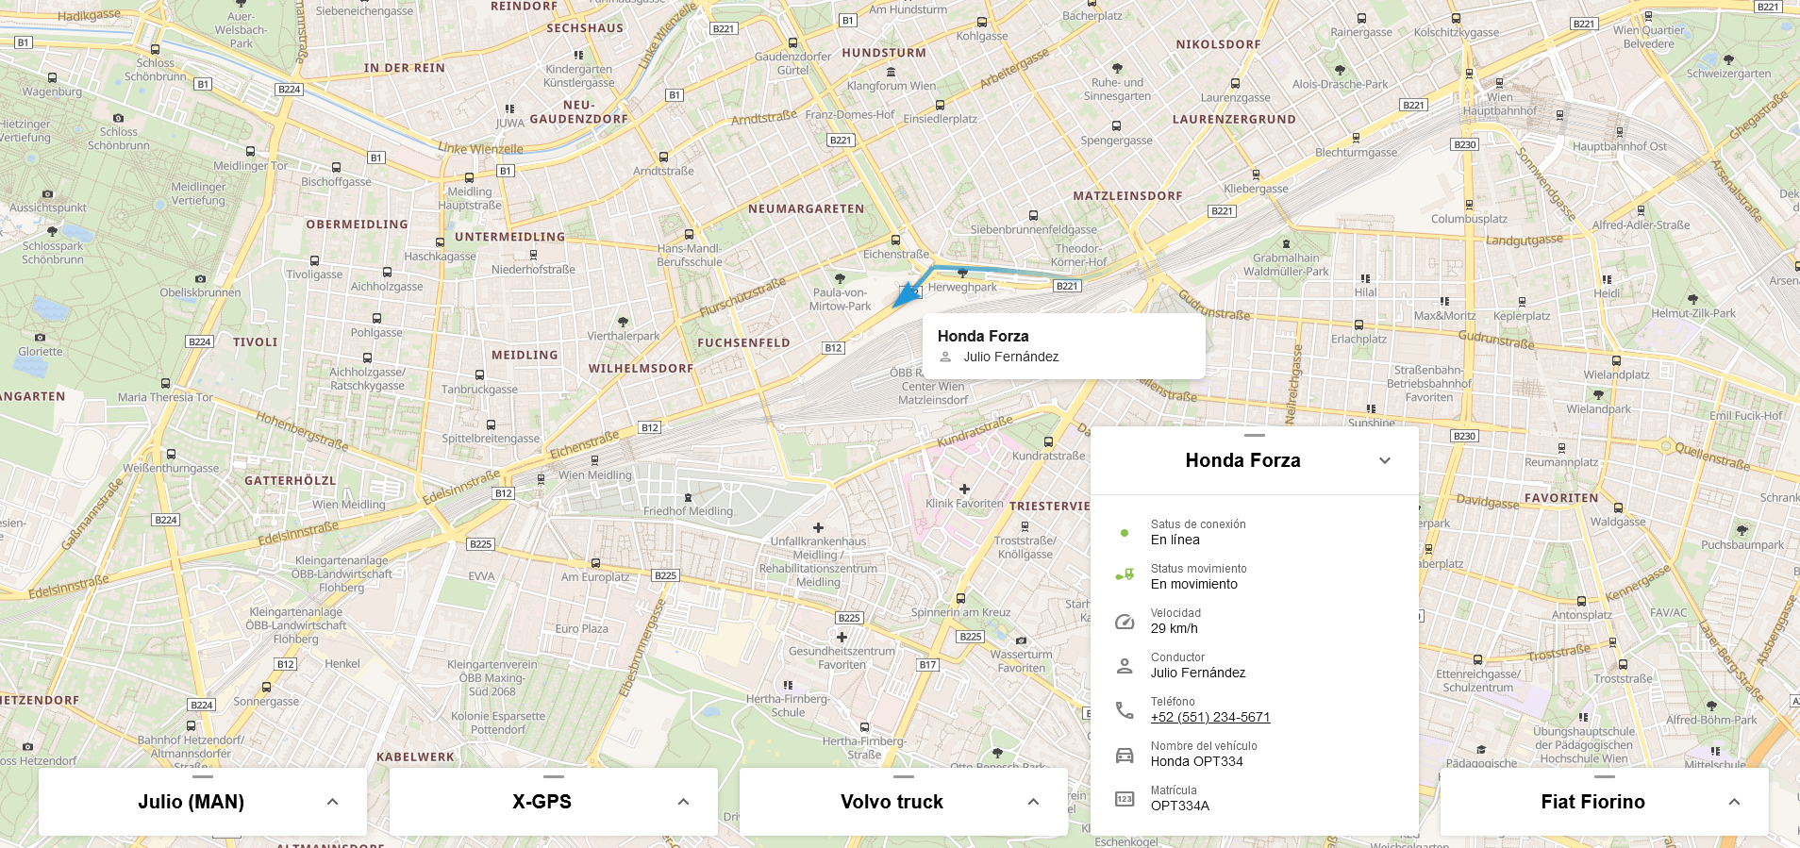Click the blue vehicle direction arrow marker

(907, 293)
